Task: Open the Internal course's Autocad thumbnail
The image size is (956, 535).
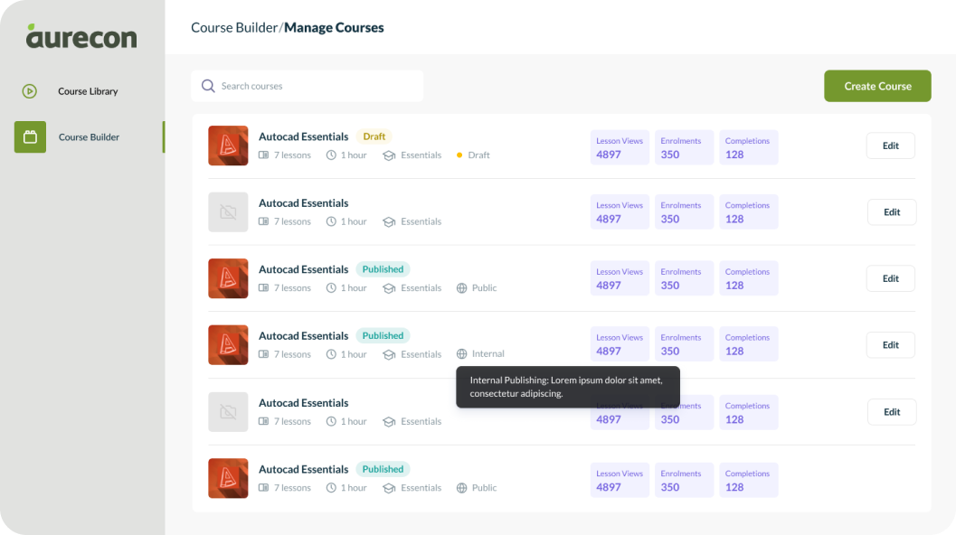Action: click(228, 345)
